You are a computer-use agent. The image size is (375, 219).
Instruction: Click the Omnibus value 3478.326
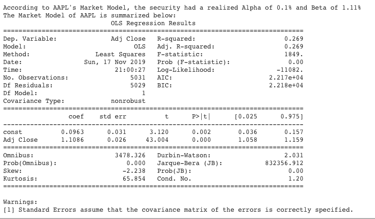click(x=130, y=155)
